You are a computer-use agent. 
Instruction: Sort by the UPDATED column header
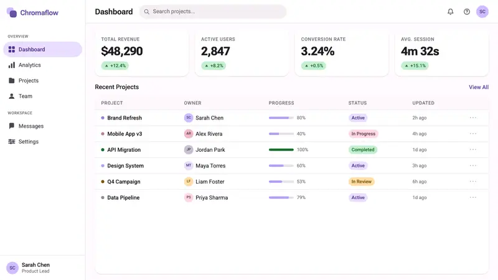(423, 103)
